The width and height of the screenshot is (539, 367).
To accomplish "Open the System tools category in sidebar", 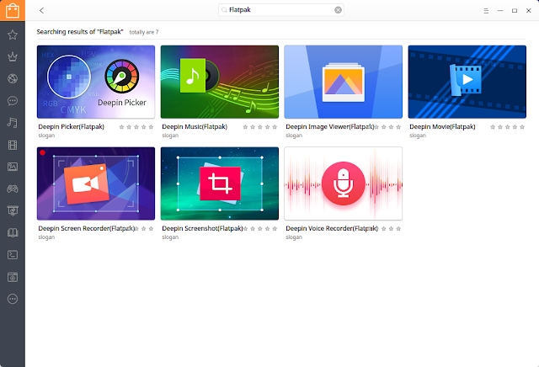I will pyautogui.click(x=13, y=277).
